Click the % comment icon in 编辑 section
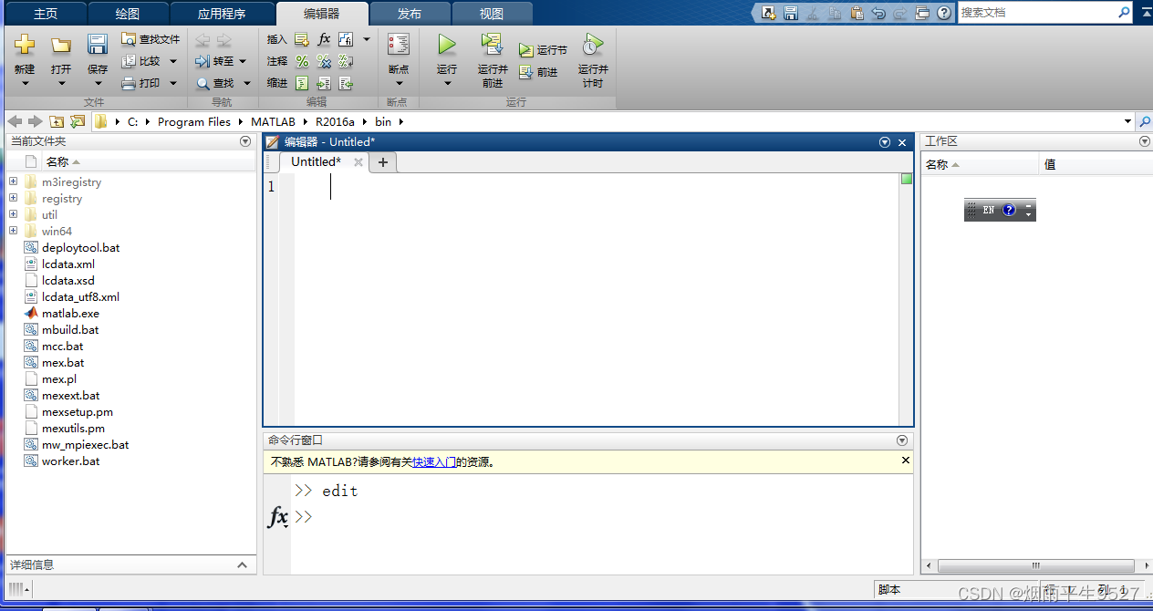Image resolution: width=1153 pixels, height=611 pixels. (301, 61)
